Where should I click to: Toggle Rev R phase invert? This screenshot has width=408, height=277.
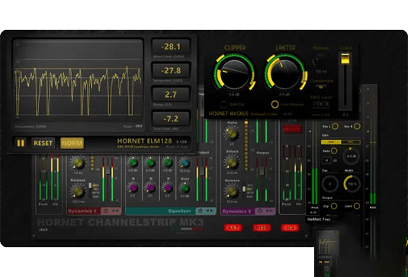[x=357, y=127]
